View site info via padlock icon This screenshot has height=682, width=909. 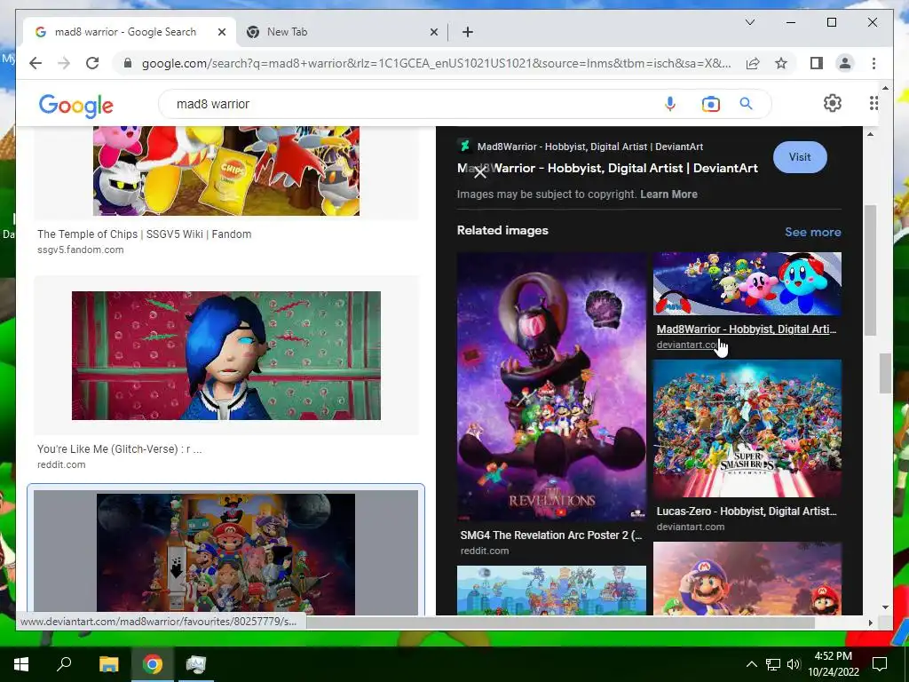click(x=128, y=63)
